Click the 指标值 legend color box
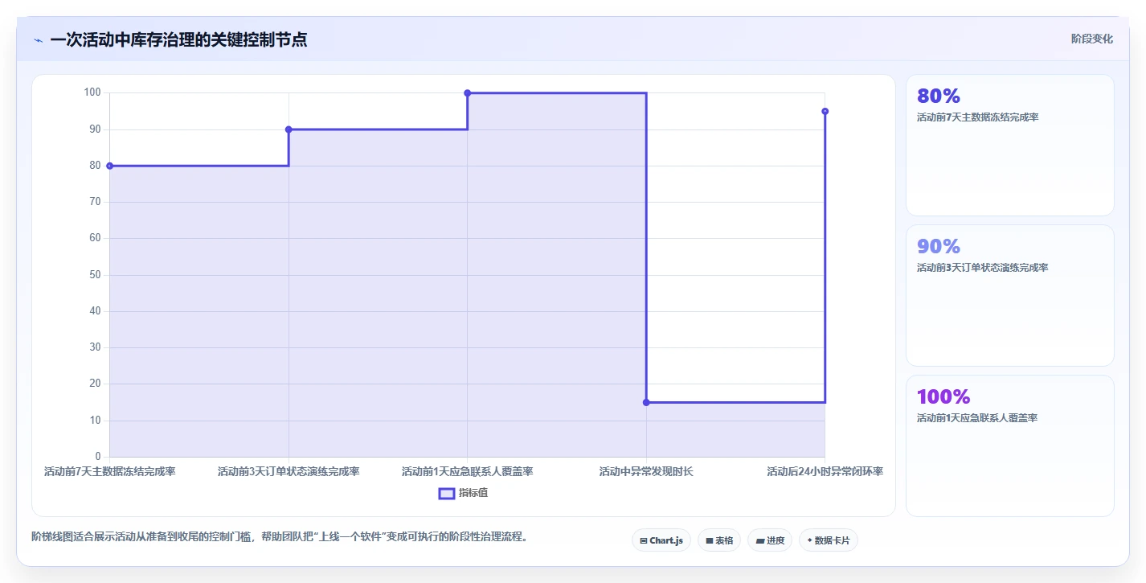Image resolution: width=1146 pixels, height=583 pixels. [x=447, y=493]
